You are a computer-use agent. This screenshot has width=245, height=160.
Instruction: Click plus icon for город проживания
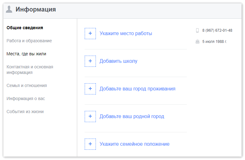coord(90,89)
